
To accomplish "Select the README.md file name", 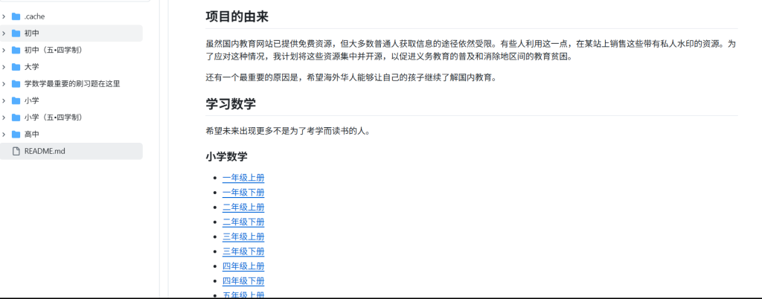I will tap(45, 151).
